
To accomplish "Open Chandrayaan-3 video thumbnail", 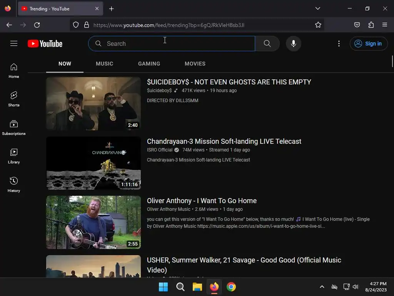I will [93, 163].
